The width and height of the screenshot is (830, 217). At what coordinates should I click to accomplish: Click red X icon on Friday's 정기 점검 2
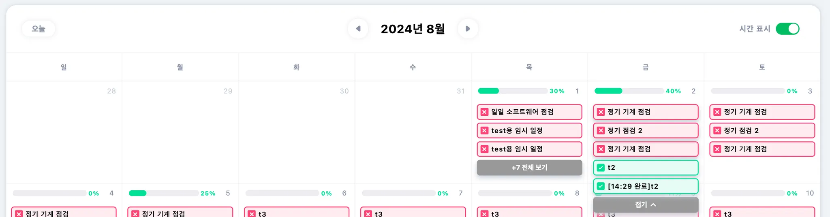point(601,131)
